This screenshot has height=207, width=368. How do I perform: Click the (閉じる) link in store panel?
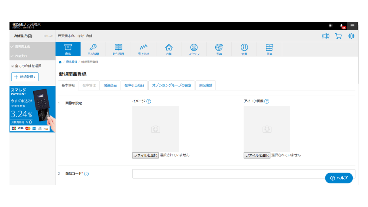coord(48,36)
